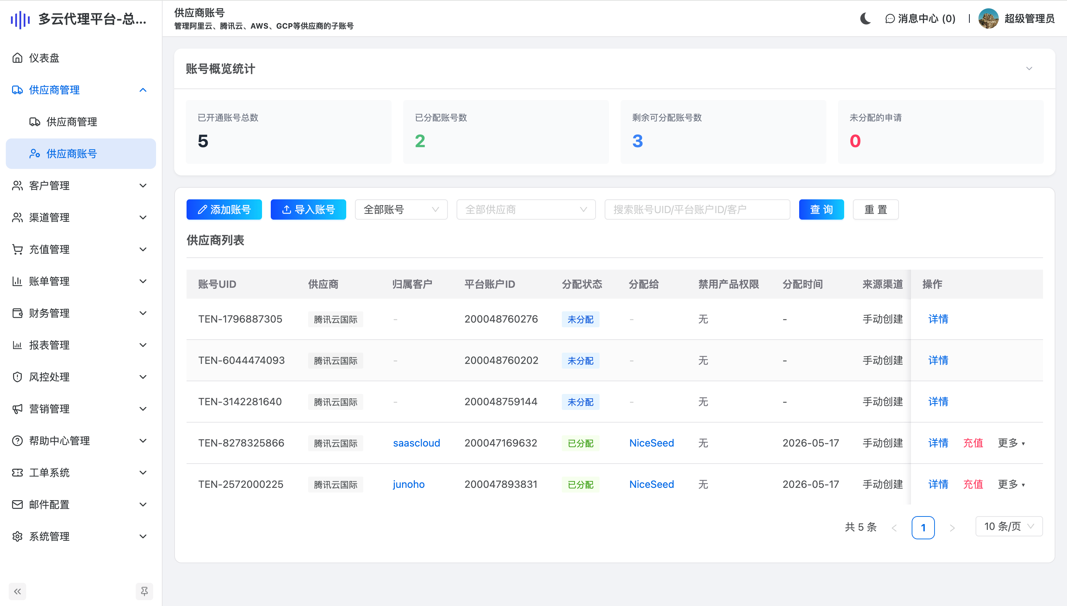Image resolution: width=1067 pixels, height=606 pixels.
Task: Click the 重置 button
Action: click(876, 209)
